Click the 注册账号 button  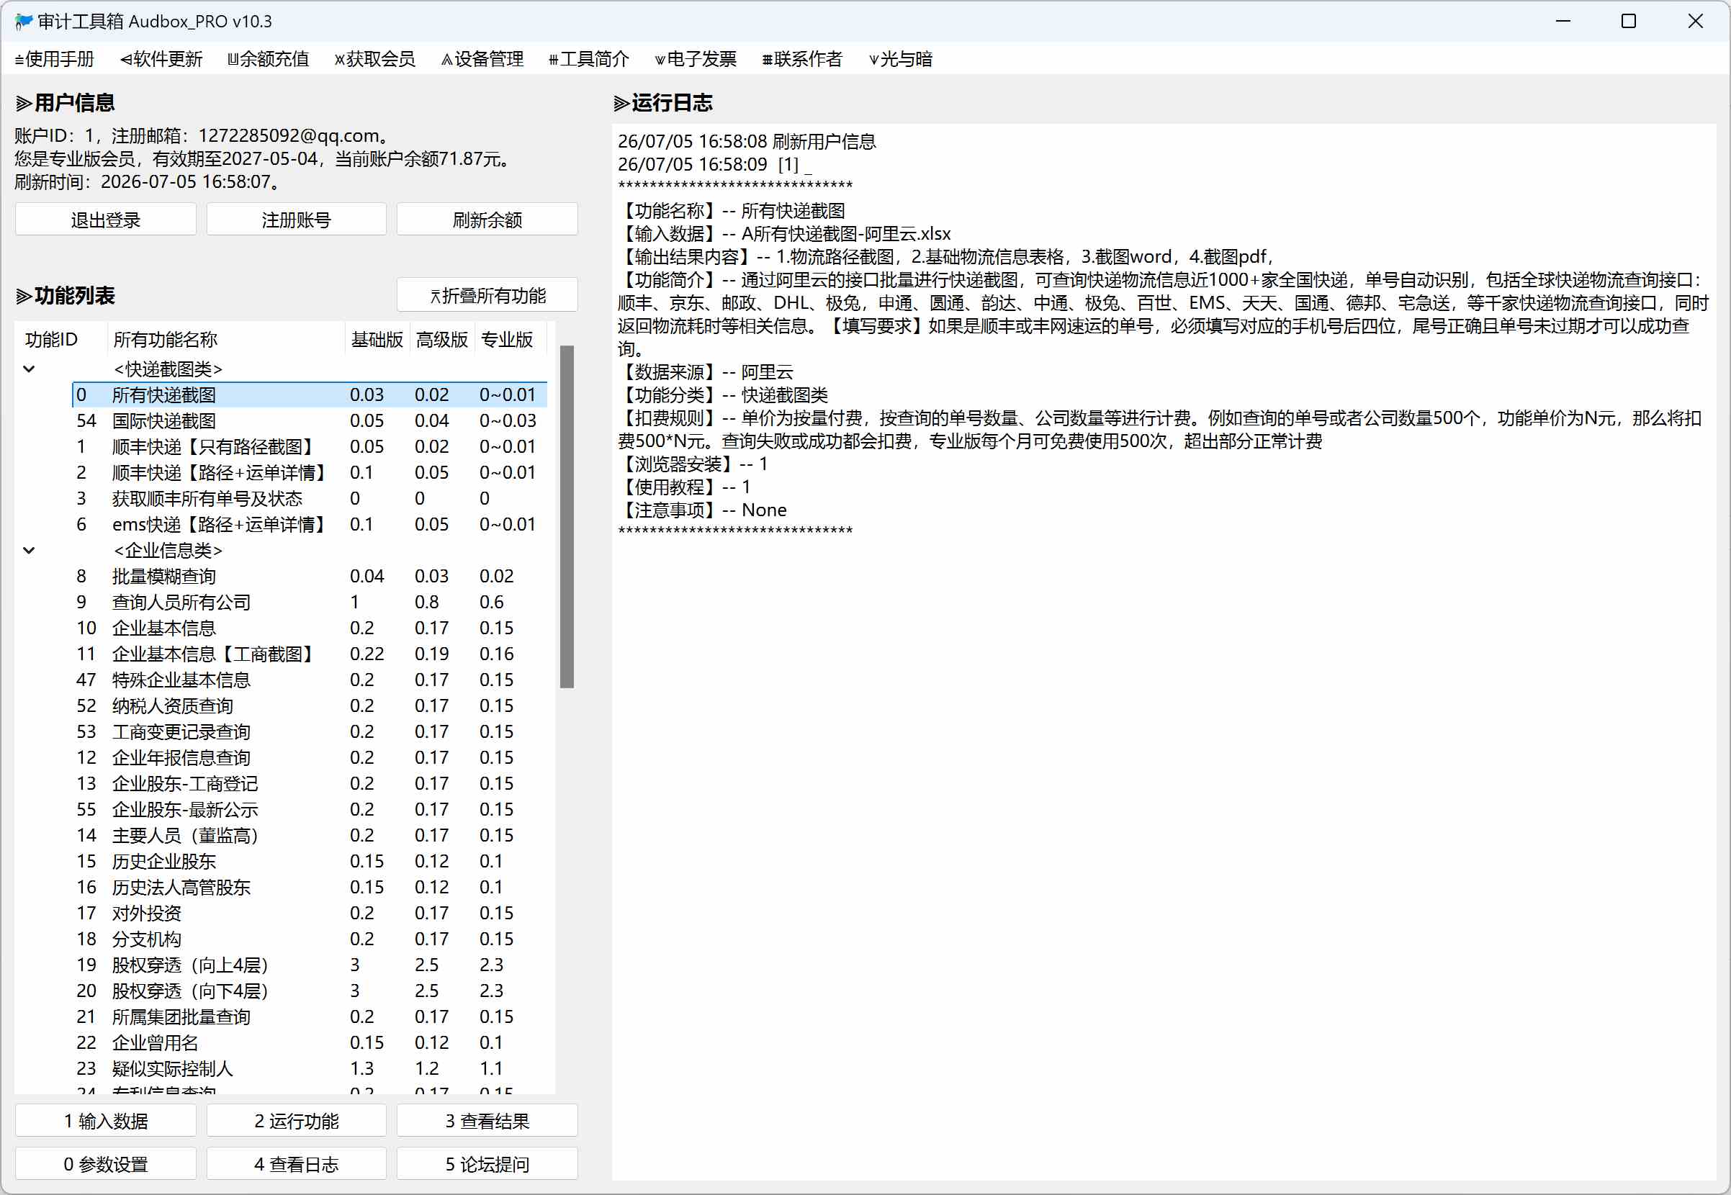click(297, 220)
